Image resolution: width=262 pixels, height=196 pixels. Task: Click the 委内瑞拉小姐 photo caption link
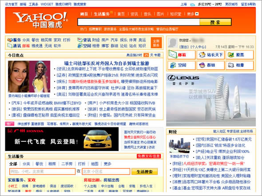[29, 96]
